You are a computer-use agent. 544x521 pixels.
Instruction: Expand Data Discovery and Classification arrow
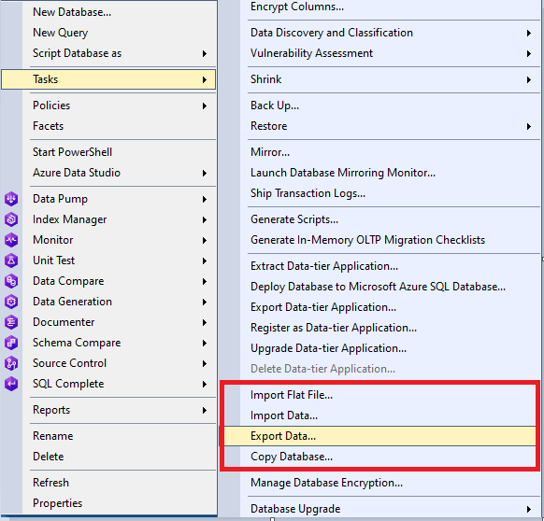tap(529, 33)
